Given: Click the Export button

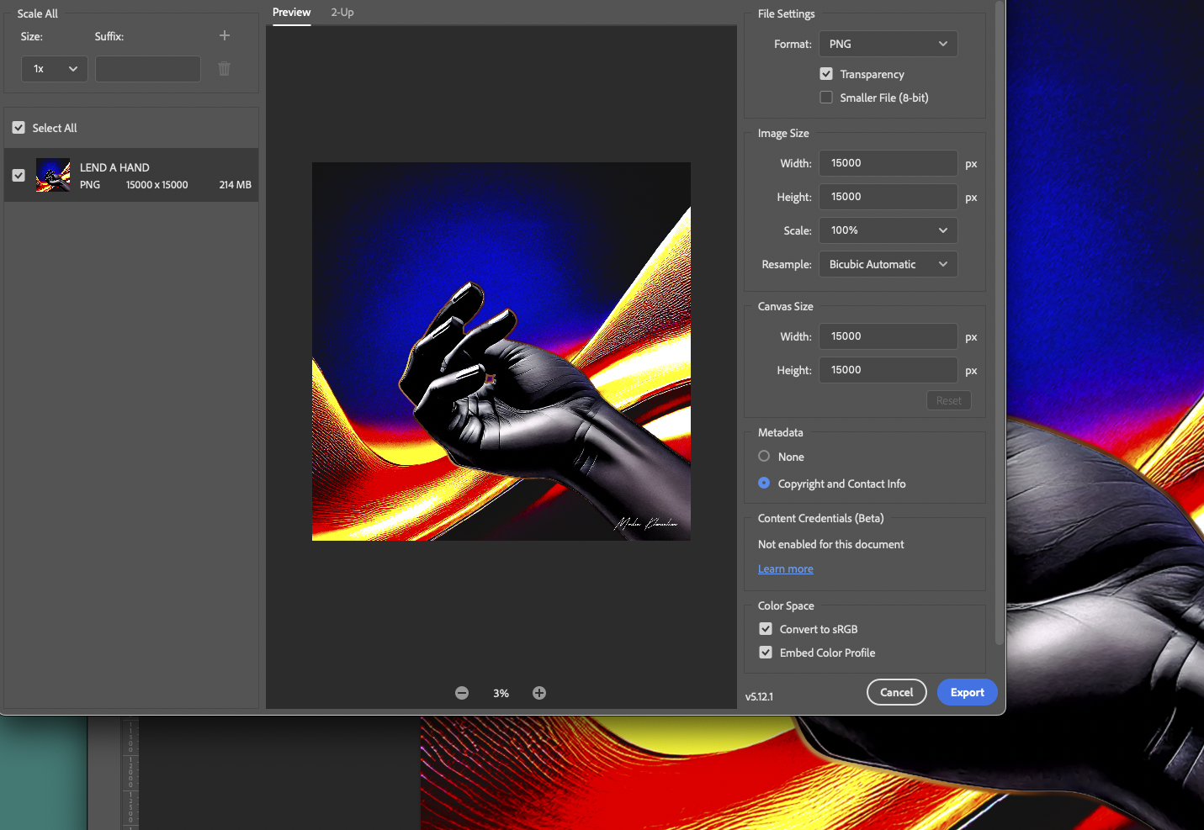Looking at the screenshot, I should tap(968, 692).
